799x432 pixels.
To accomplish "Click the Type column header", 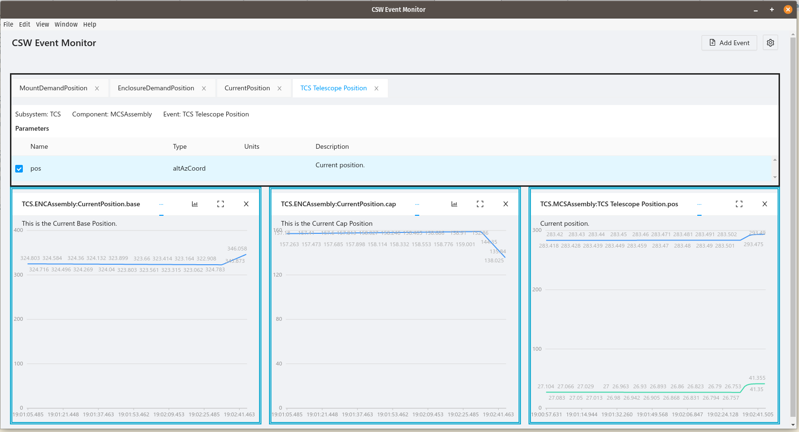I will (x=180, y=146).
